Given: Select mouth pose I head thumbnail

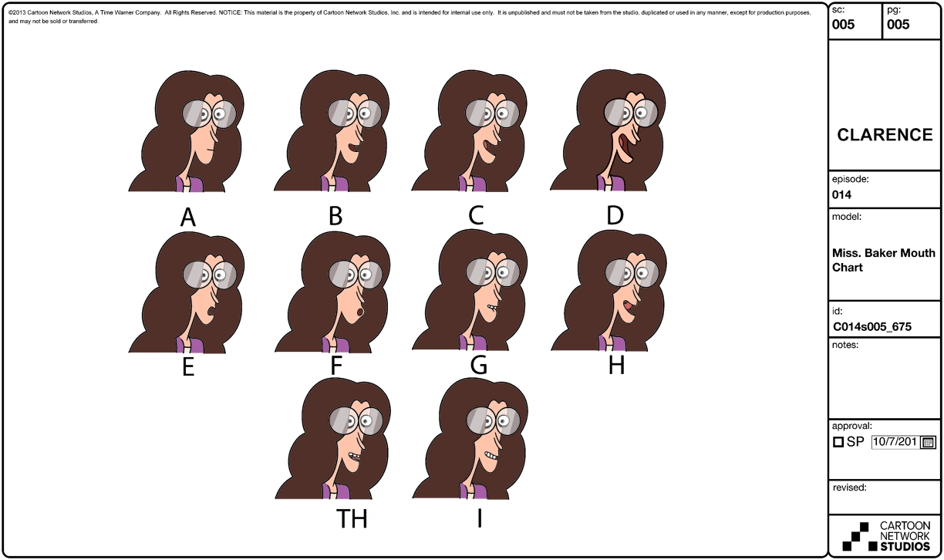Looking at the screenshot, I should (471, 440).
